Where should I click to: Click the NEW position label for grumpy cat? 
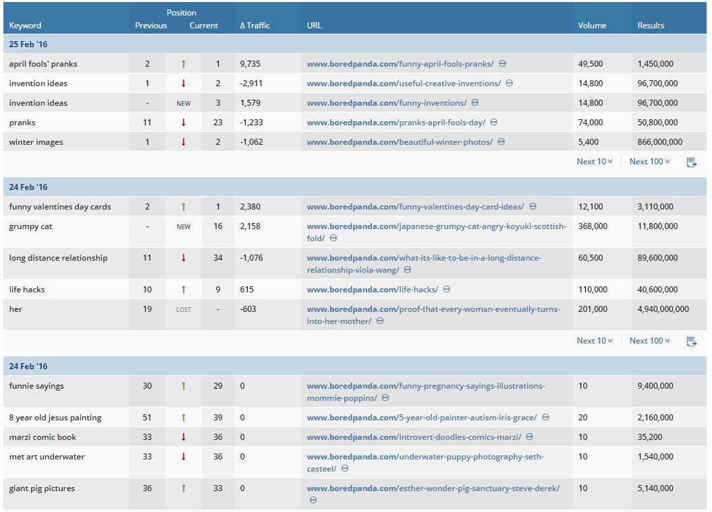click(x=183, y=226)
